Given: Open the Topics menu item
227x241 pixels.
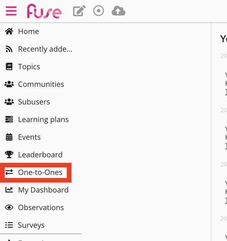Looking at the screenshot, I should tap(29, 66).
